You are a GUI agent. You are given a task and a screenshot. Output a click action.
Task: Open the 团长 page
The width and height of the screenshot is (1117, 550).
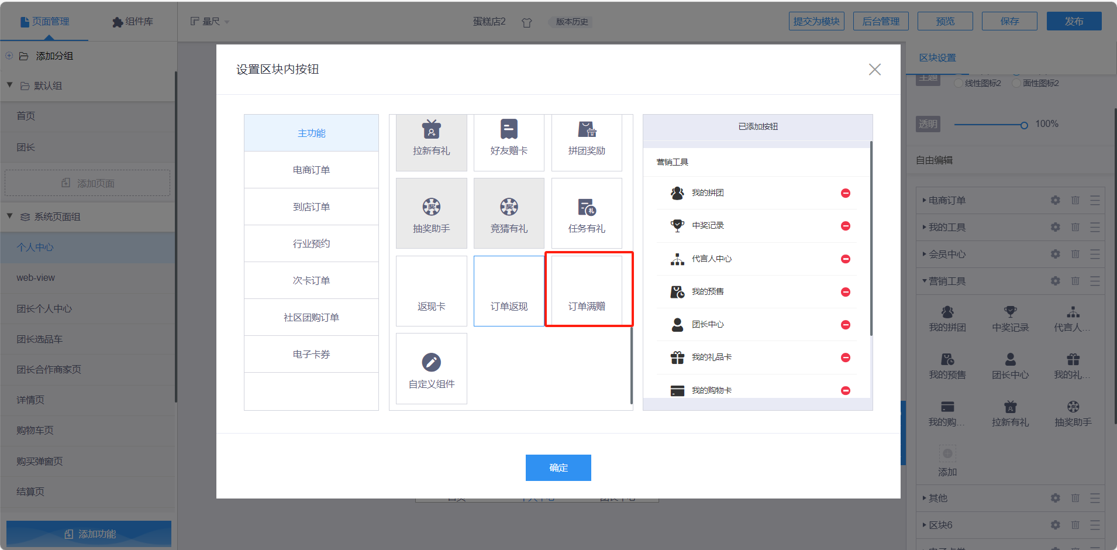click(88, 147)
